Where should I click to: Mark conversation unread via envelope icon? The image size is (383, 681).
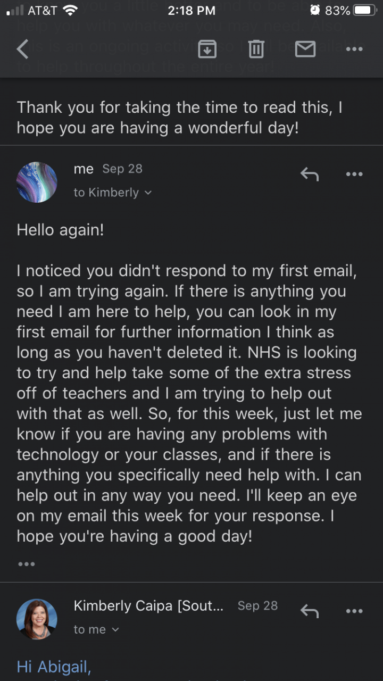[305, 49]
